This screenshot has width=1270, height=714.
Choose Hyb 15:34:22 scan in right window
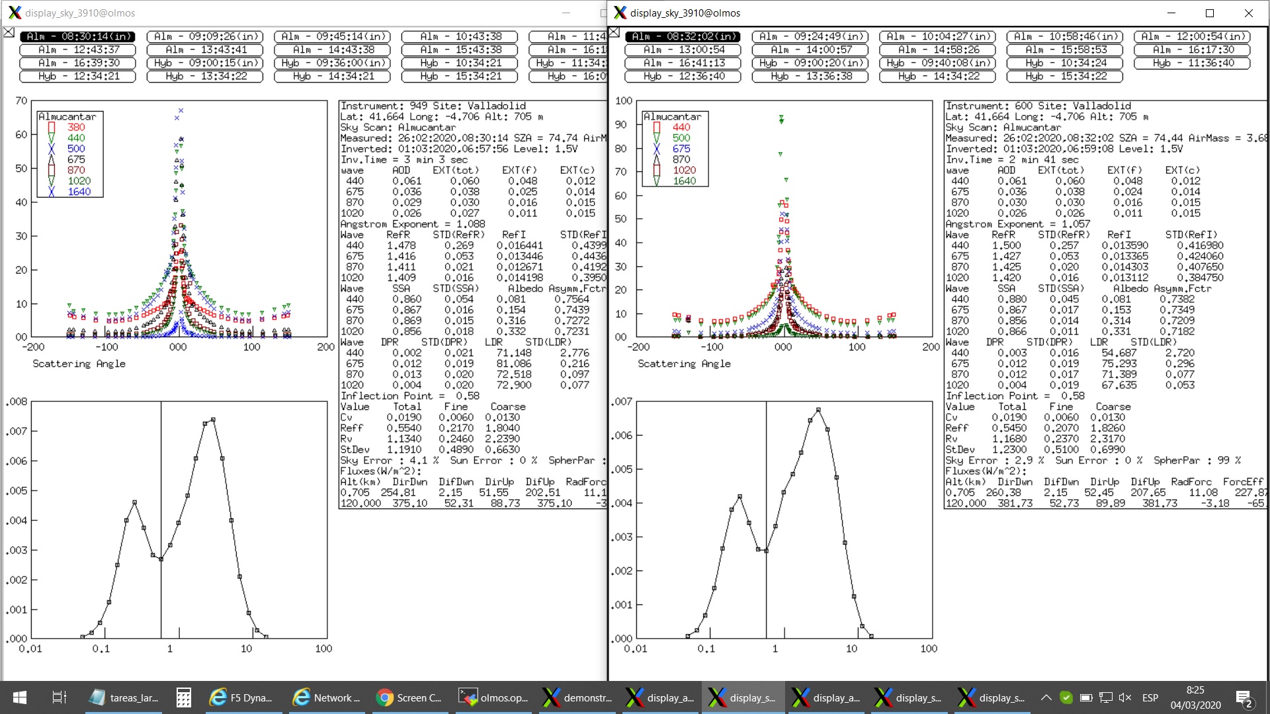pyautogui.click(x=1065, y=76)
